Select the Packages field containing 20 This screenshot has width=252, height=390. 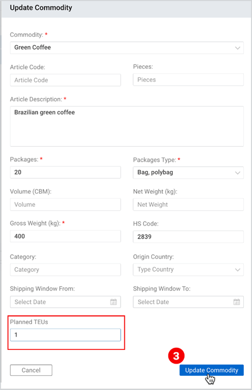pyautogui.click(x=65, y=172)
